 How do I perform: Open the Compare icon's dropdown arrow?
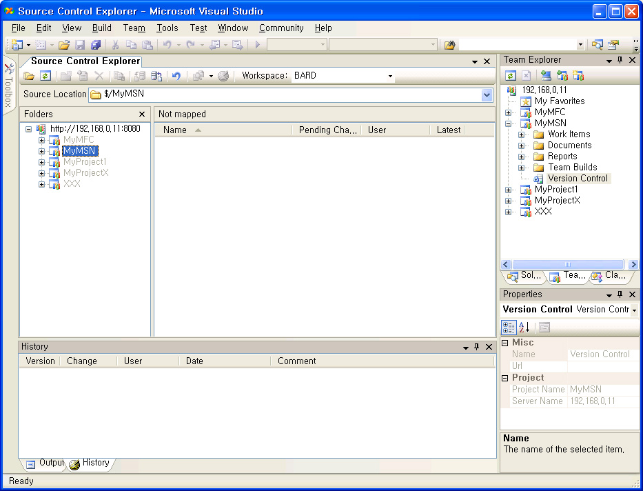pyautogui.click(x=211, y=76)
